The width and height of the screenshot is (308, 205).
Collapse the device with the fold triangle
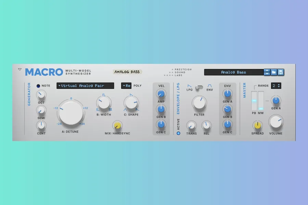point(20,69)
